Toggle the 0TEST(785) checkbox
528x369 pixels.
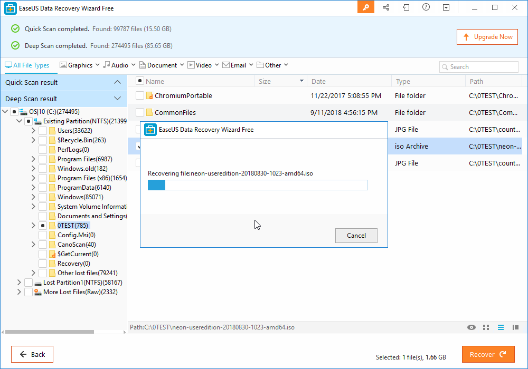(43, 226)
